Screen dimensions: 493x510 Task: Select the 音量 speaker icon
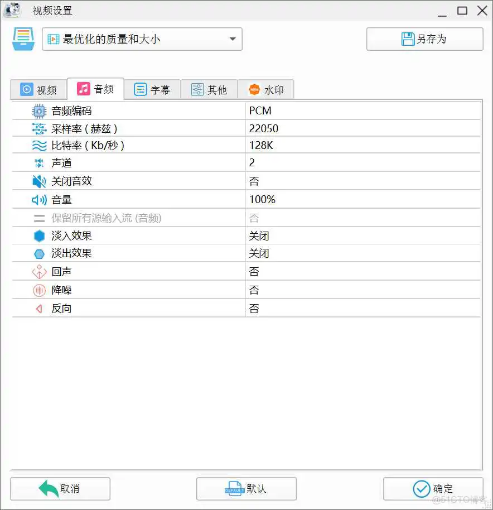tap(38, 199)
